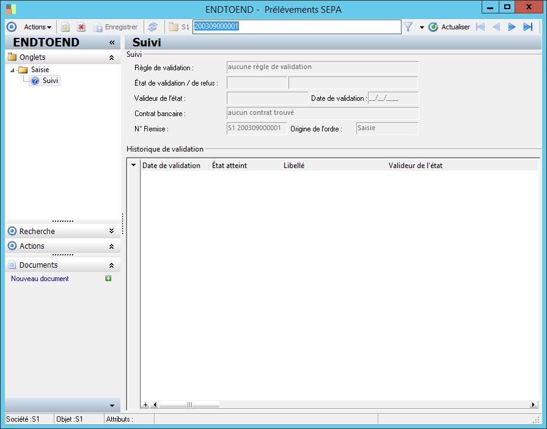547x429 pixels.
Task: Expand the Recherche section
Action: pyautogui.click(x=111, y=231)
